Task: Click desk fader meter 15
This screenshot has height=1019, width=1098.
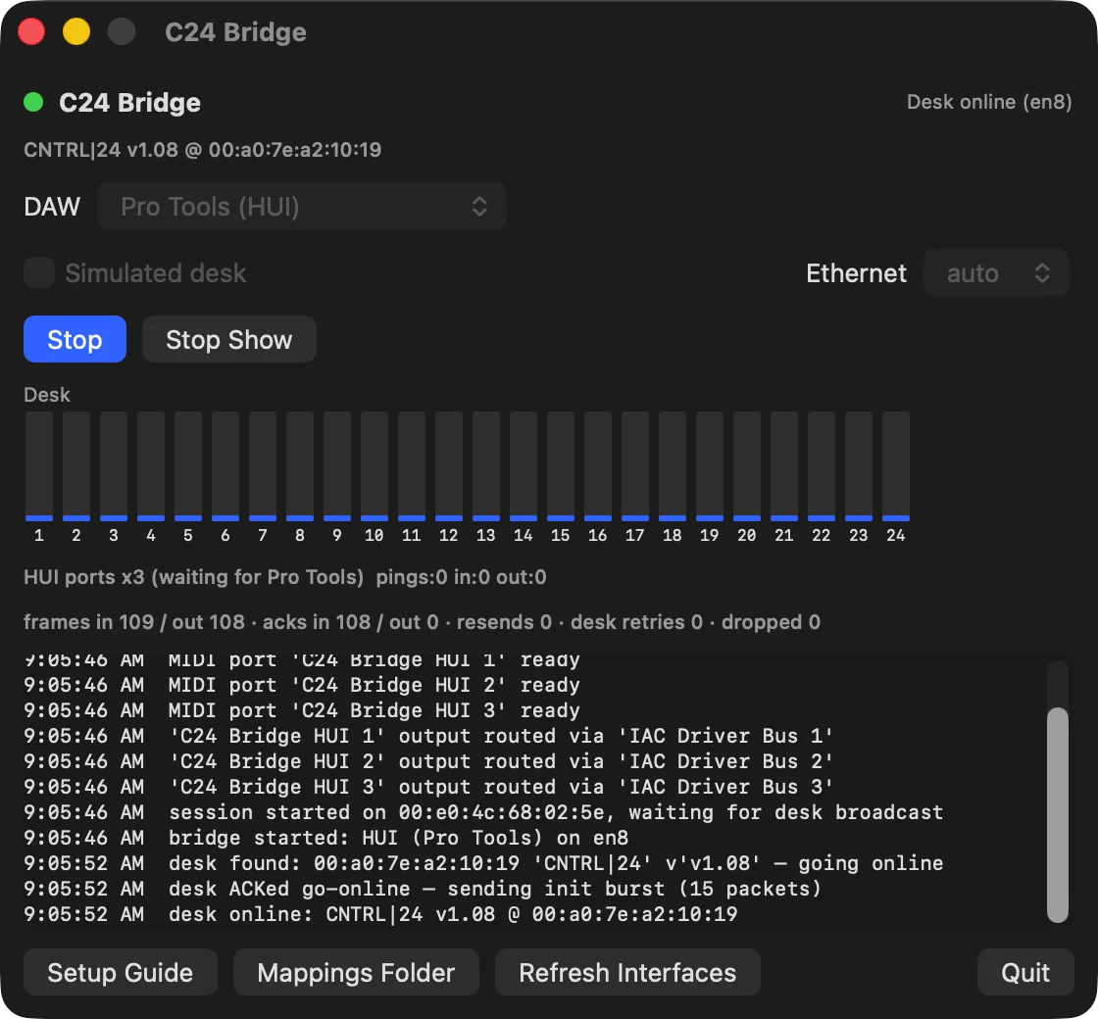Action: click(x=560, y=466)
